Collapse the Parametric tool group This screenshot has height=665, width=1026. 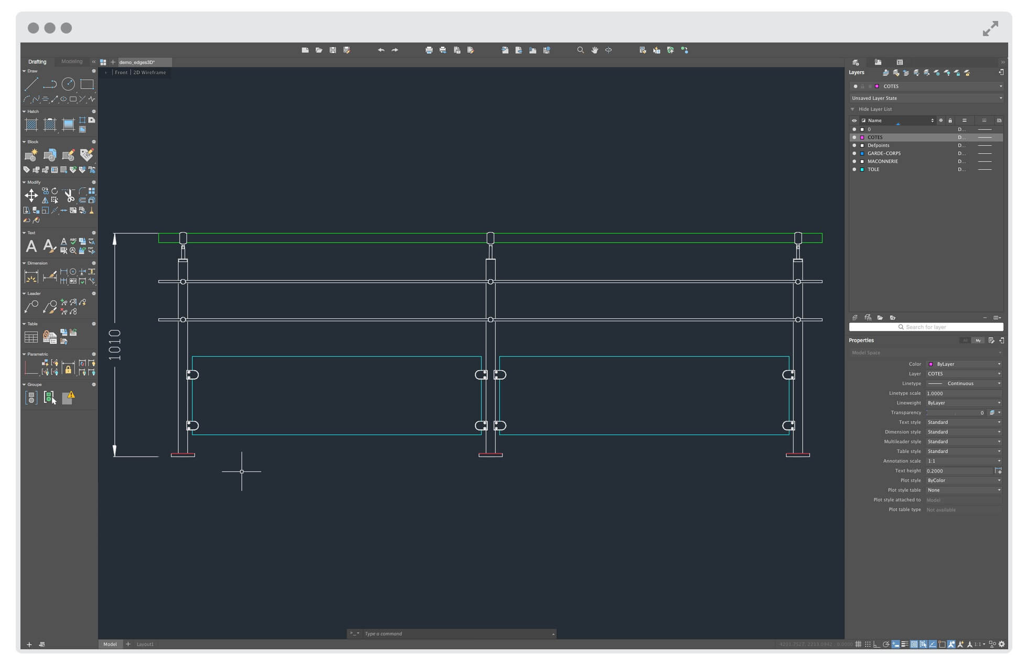24,354
